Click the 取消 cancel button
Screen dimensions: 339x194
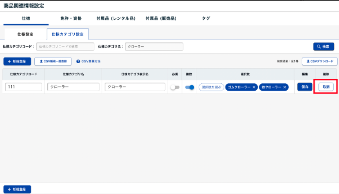(326, 87)
